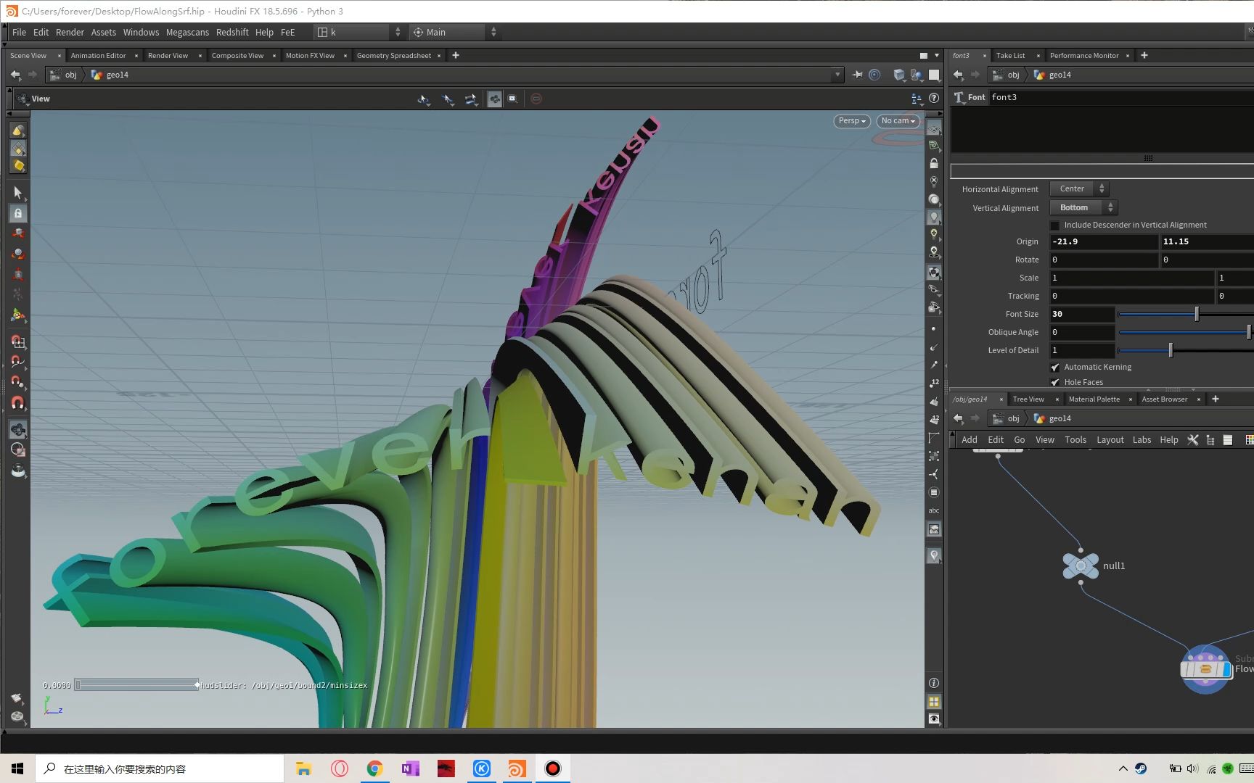Image resolution: width=1254 pixels, height=783 pixels.
Task: Open the Persp view dropdown
Action: tap(851, 121)
